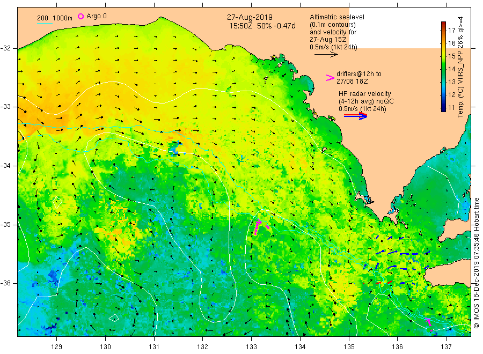The height and width of the screenshot is (354, 483).
Task: Click the color bar value 11
Action: coord(451,108)
